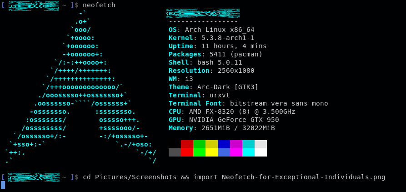Click the light gray color block
Image resolution: width=406 pixels, height=192 pixels.
pos(261,144)
